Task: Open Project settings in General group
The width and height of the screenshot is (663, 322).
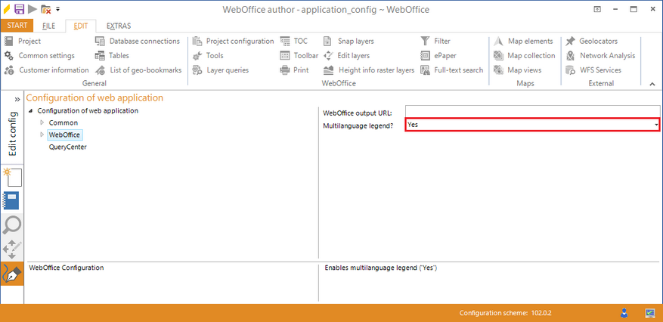Action: pyautogui.click(x=23, y=41)
